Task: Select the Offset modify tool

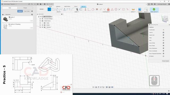Action: pos(81,9)
